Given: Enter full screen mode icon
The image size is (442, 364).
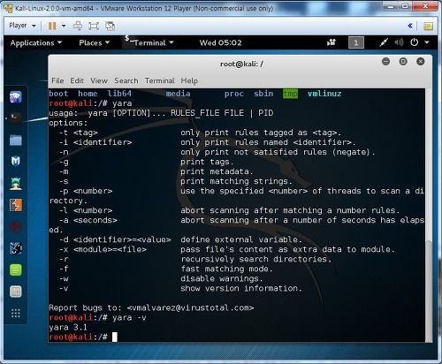Looking at the screenshot, I should click(94, 26).
